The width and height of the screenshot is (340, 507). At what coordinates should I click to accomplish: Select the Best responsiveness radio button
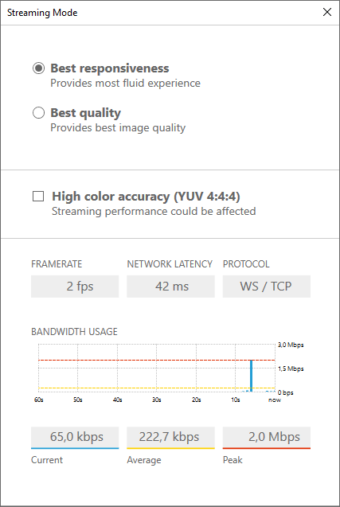pos(38,68)
